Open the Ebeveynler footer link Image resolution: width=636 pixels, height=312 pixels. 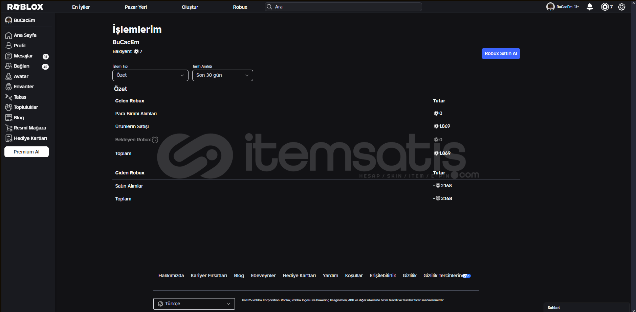coord(263,275)
